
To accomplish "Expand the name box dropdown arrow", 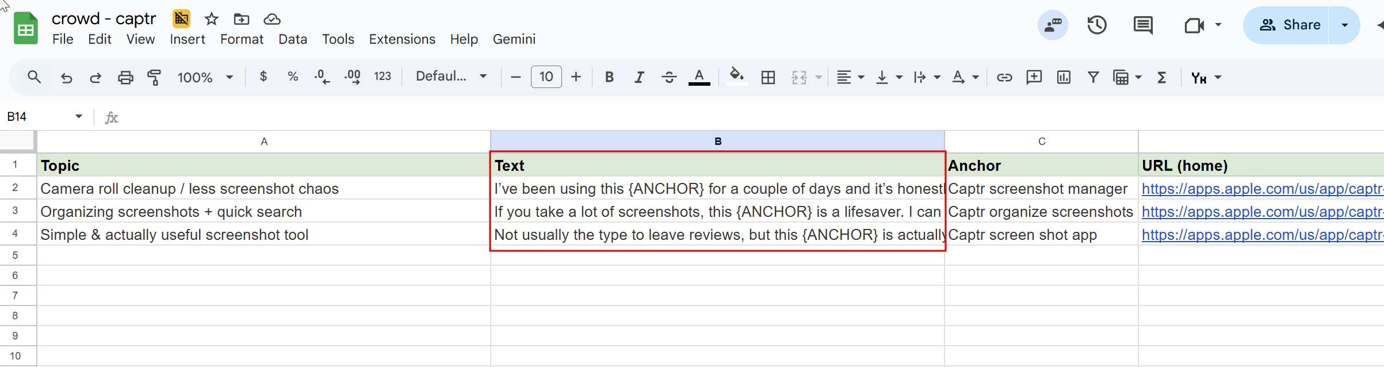I will (79, 117).
